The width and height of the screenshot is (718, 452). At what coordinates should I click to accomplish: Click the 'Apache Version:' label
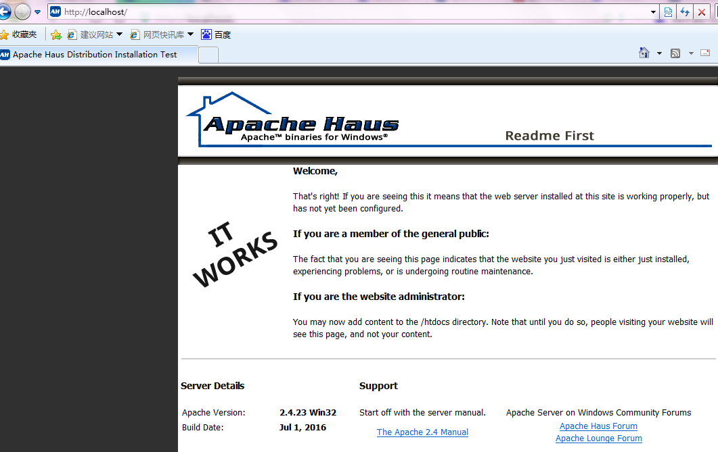coord(213,413)
